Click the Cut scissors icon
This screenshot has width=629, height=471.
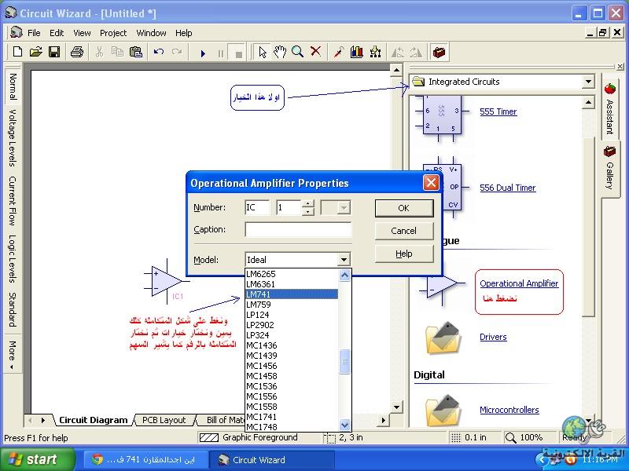click(99, 52)
